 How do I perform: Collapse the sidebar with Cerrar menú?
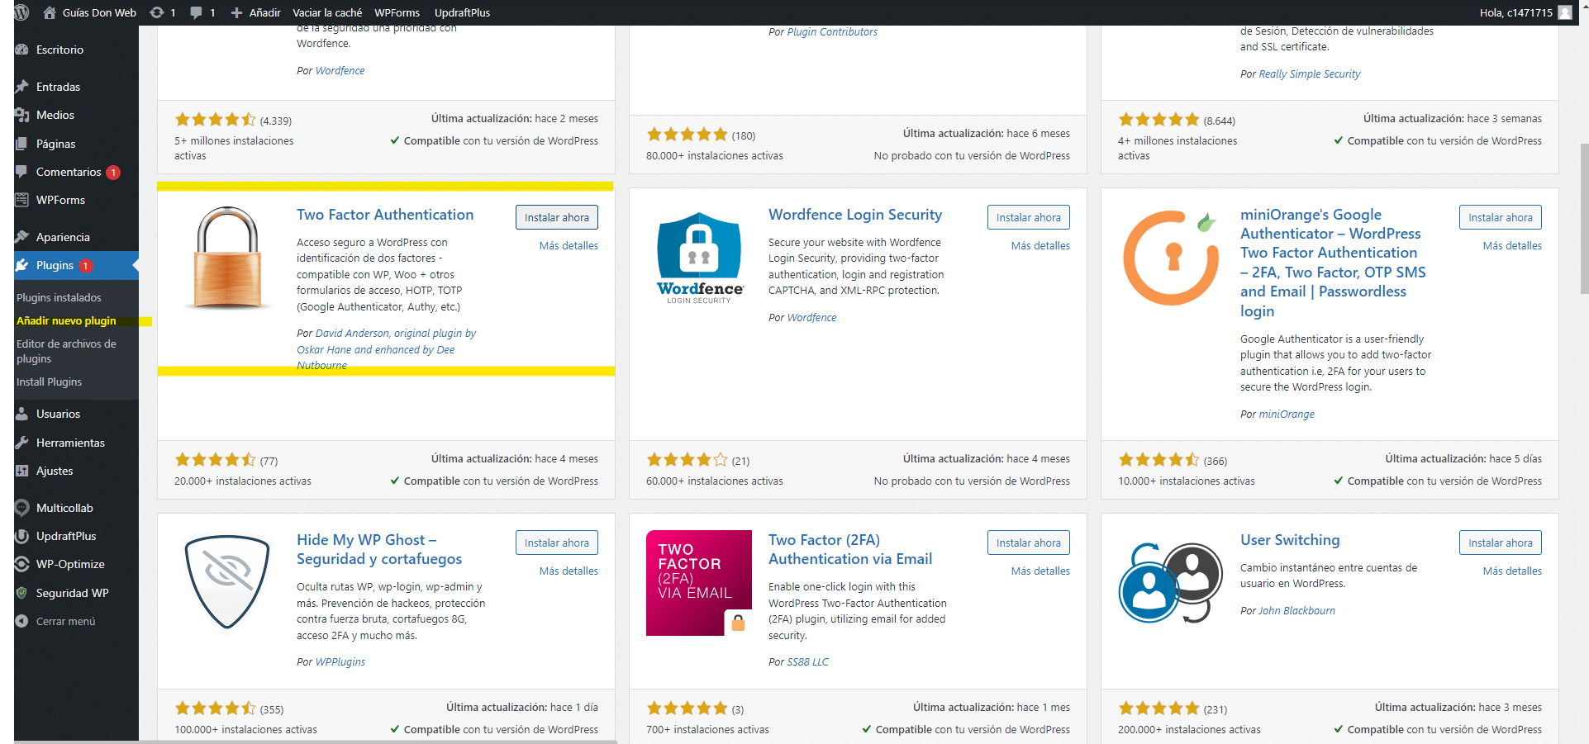tap(64, 621)
